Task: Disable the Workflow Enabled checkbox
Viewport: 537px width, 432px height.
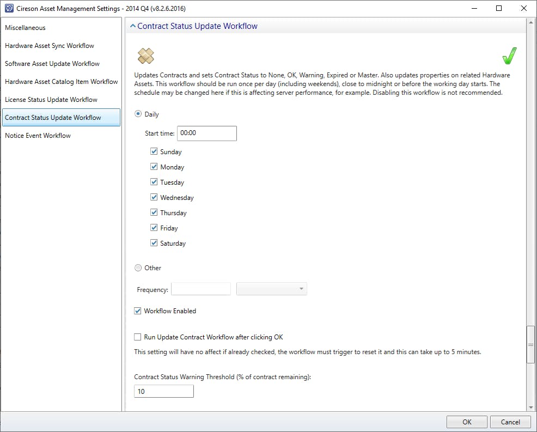Action: (138, 311)
